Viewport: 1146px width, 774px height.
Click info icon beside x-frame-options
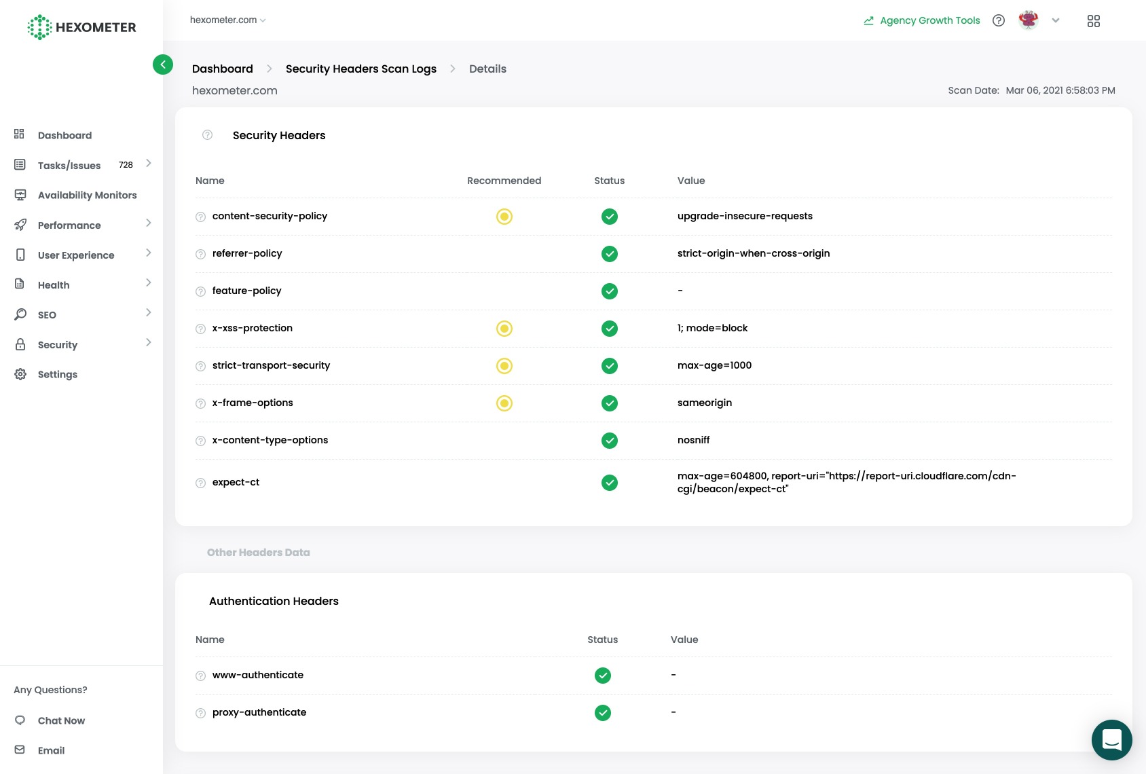click(201, 404)
